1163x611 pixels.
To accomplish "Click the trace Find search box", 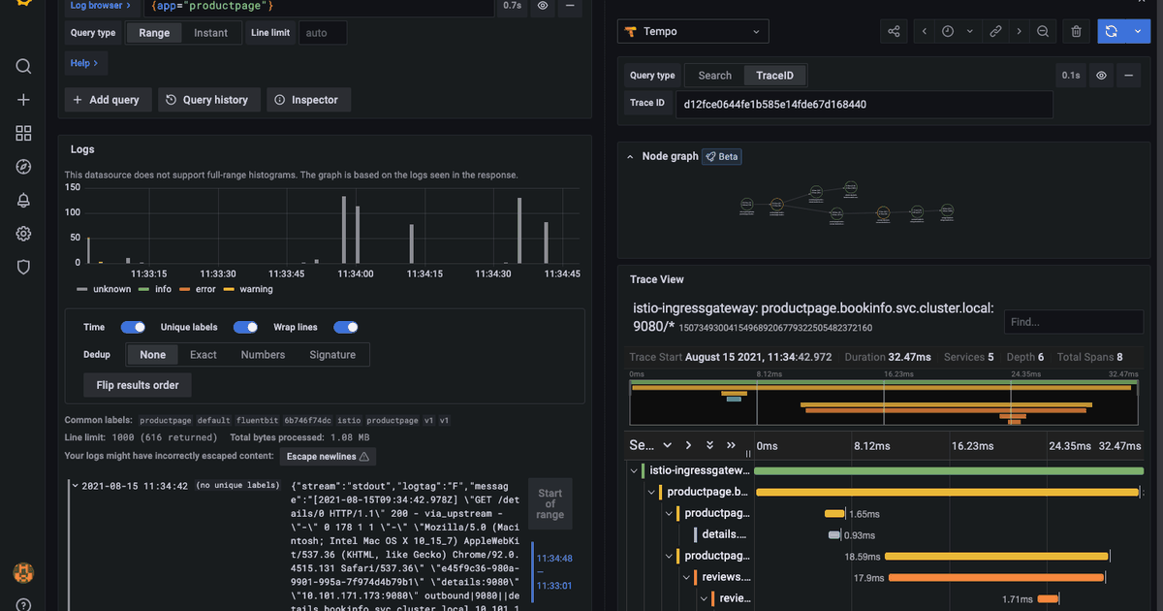I will (x=1073, y=322).
